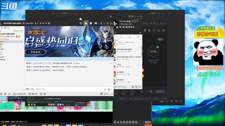Click the online status green dot
Viewport: 225px width, 126px height.
[x=117, y=27]
